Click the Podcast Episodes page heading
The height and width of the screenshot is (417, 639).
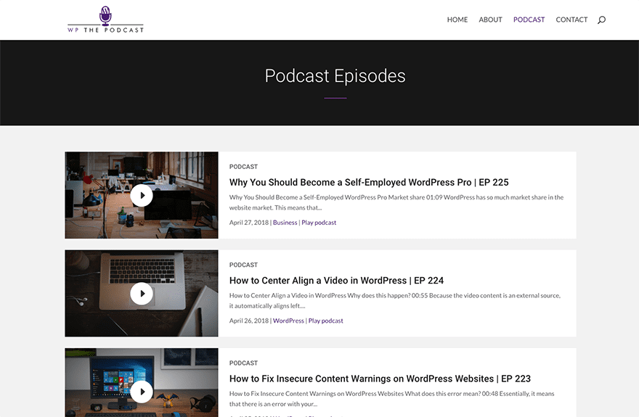[335, 76]
